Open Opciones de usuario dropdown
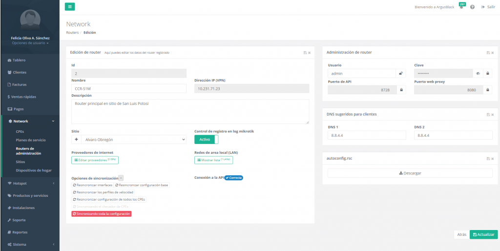The height and width of the screenshot is (251, 500). (x=30, y=43)
